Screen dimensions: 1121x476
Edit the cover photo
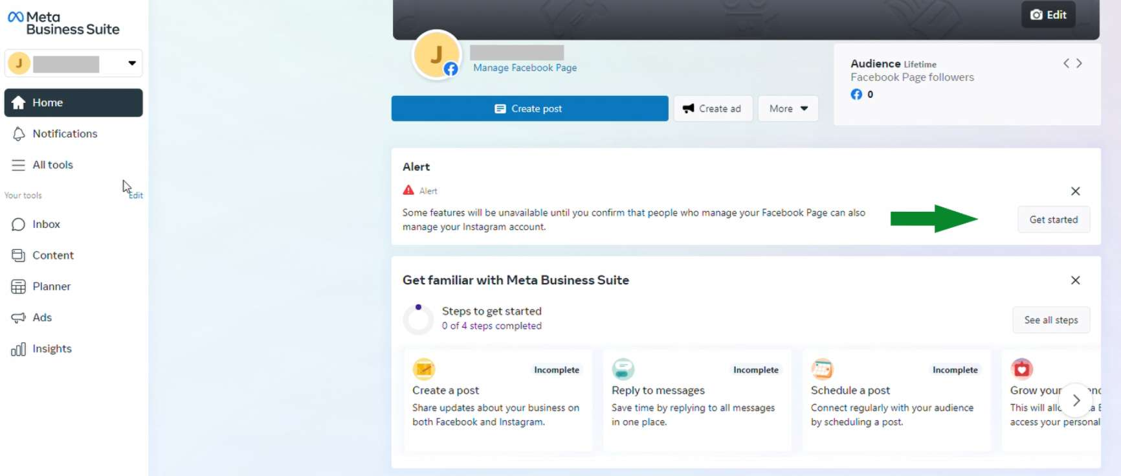[x=1048, y=15]
